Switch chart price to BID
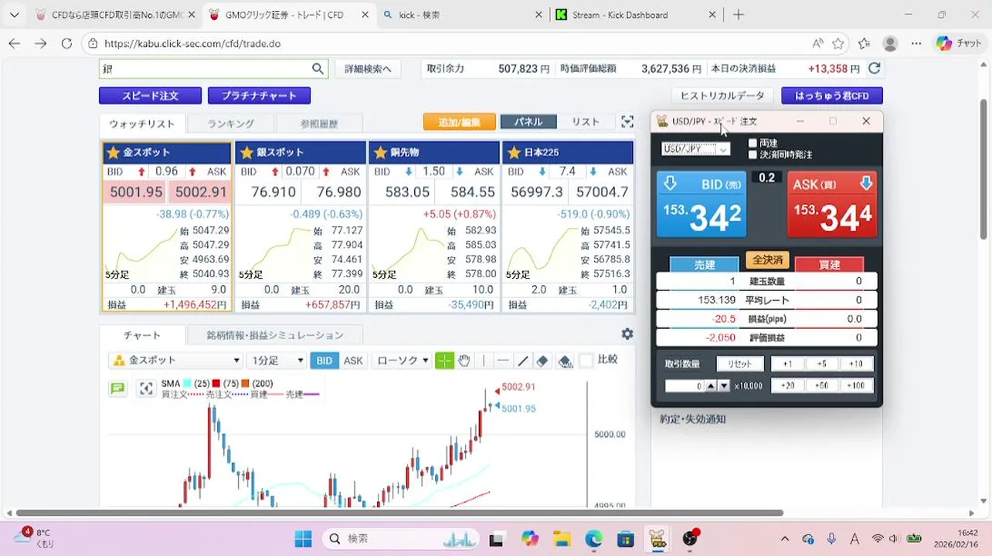The height and width of the screenshot is (556, 992). pos(324,361)
